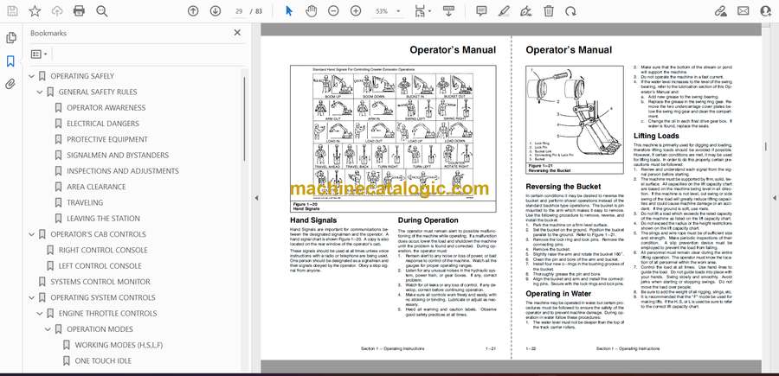
Task: Click the Save file icon
Action: (x=12, y=11)
